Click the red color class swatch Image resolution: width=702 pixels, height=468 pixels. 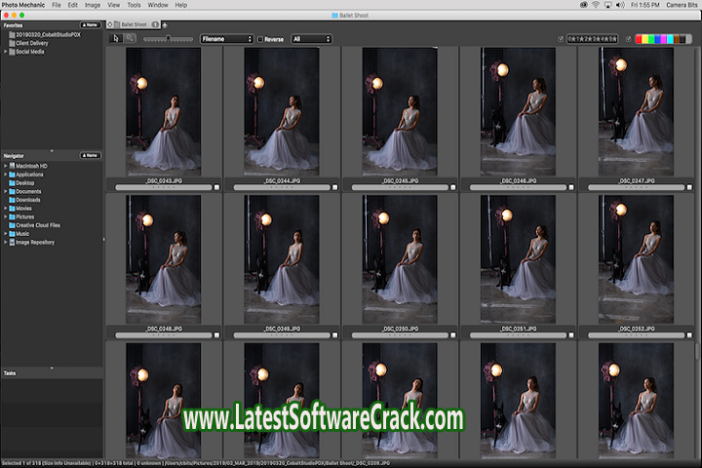pyautogui.click(x=640, y=39)
